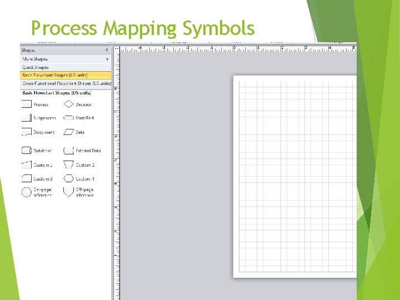Click the 'Database' shape label
The width and height of the screenshot is (400, 300).
[42, 151]
